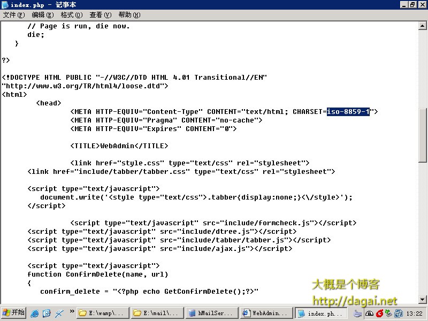Switch to the E:\wamp folder taskbar button

tap(103, 313)
